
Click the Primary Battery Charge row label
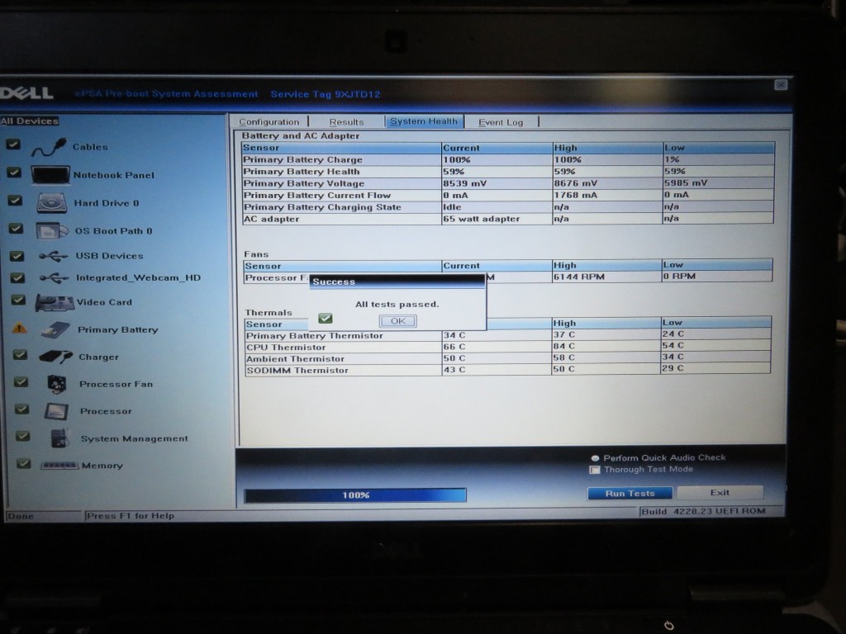click(302, 159)
